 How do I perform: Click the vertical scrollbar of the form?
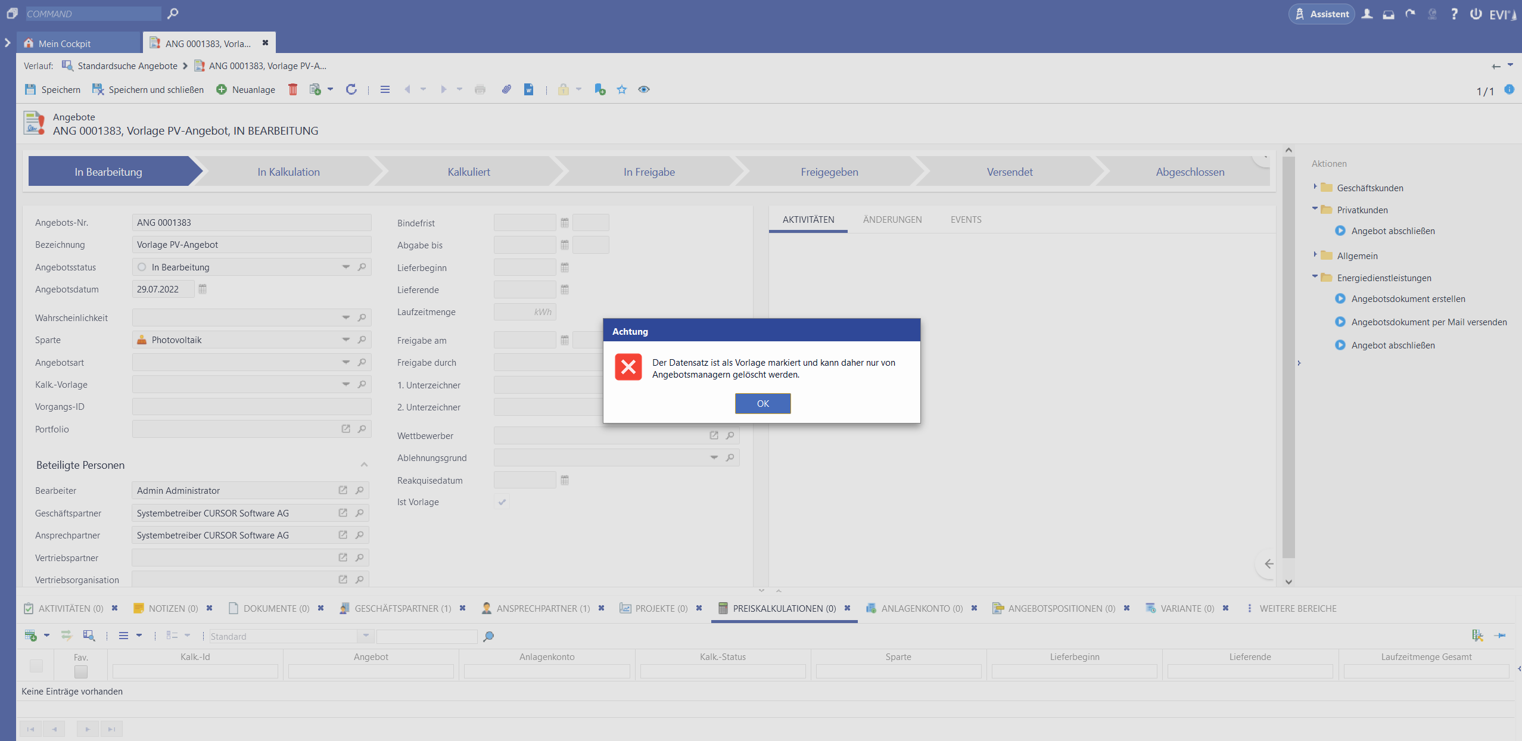coord(1288,357)
